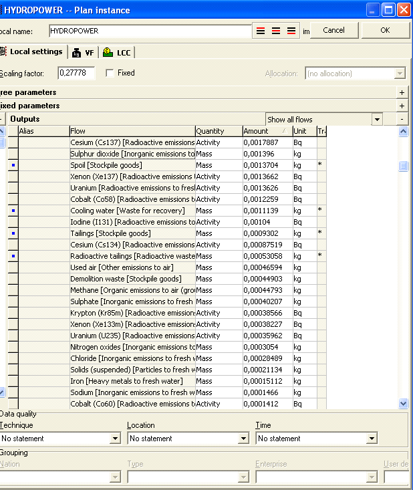Click row selector of Methane row

(13, 290)
